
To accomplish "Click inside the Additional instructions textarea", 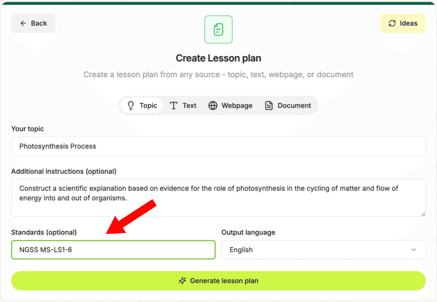I will [218, 198].
